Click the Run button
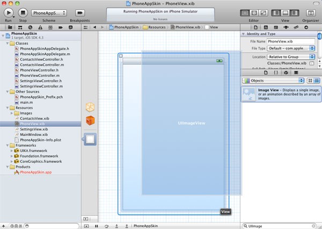 coord(9,13)
